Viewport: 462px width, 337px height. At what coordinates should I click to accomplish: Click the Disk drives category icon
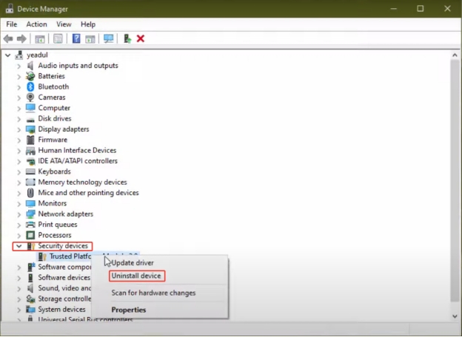coord(30,119)
